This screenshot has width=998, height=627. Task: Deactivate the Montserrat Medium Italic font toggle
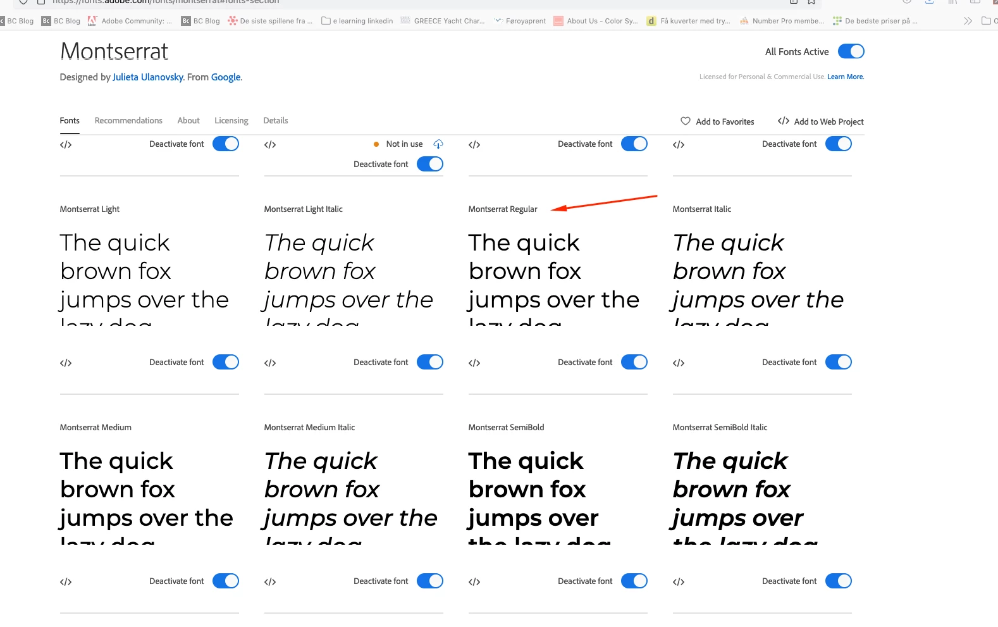430,581
